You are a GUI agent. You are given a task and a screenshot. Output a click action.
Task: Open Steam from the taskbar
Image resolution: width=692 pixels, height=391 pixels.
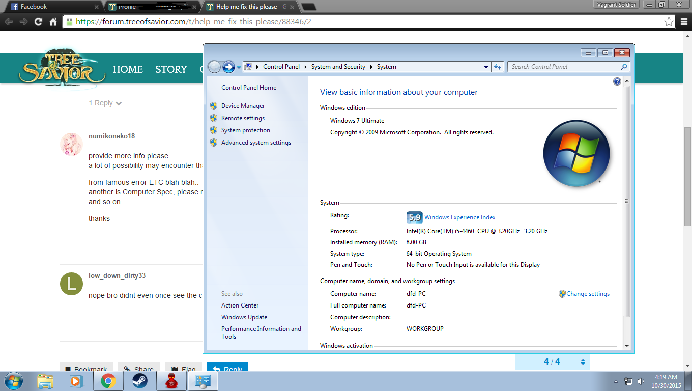click(x=140, y=381)
